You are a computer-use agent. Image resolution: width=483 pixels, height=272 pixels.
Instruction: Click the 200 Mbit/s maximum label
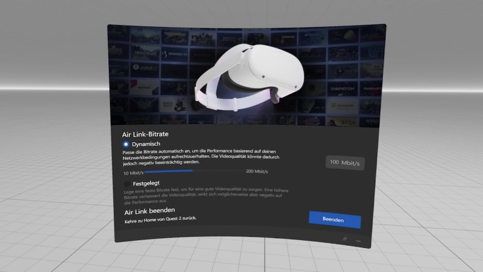pyautogui.click(x=257, y=172)
